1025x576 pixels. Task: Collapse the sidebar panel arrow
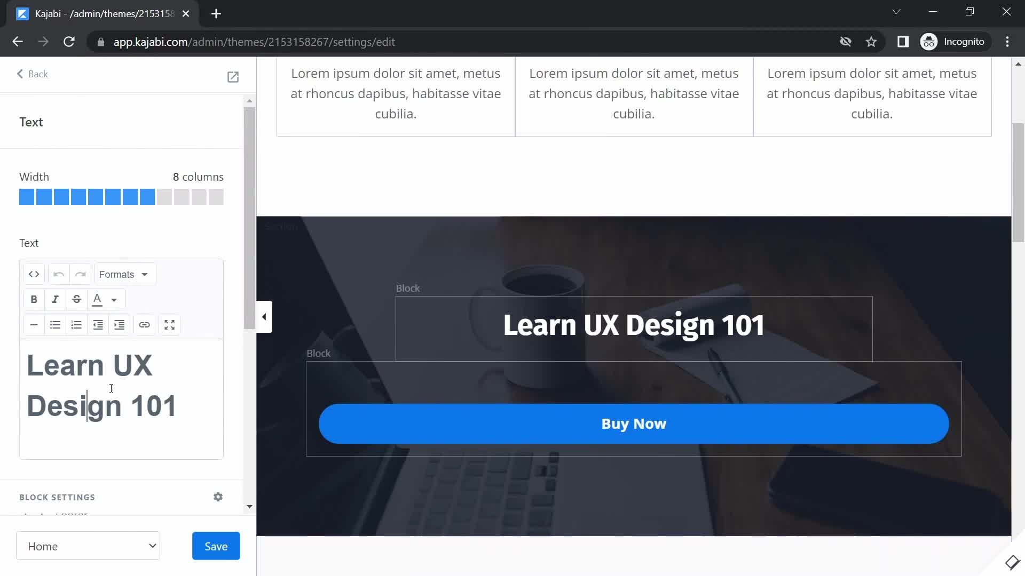[264, 317]
